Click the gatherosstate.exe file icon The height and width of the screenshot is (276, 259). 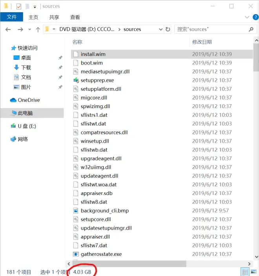(76, 254)
